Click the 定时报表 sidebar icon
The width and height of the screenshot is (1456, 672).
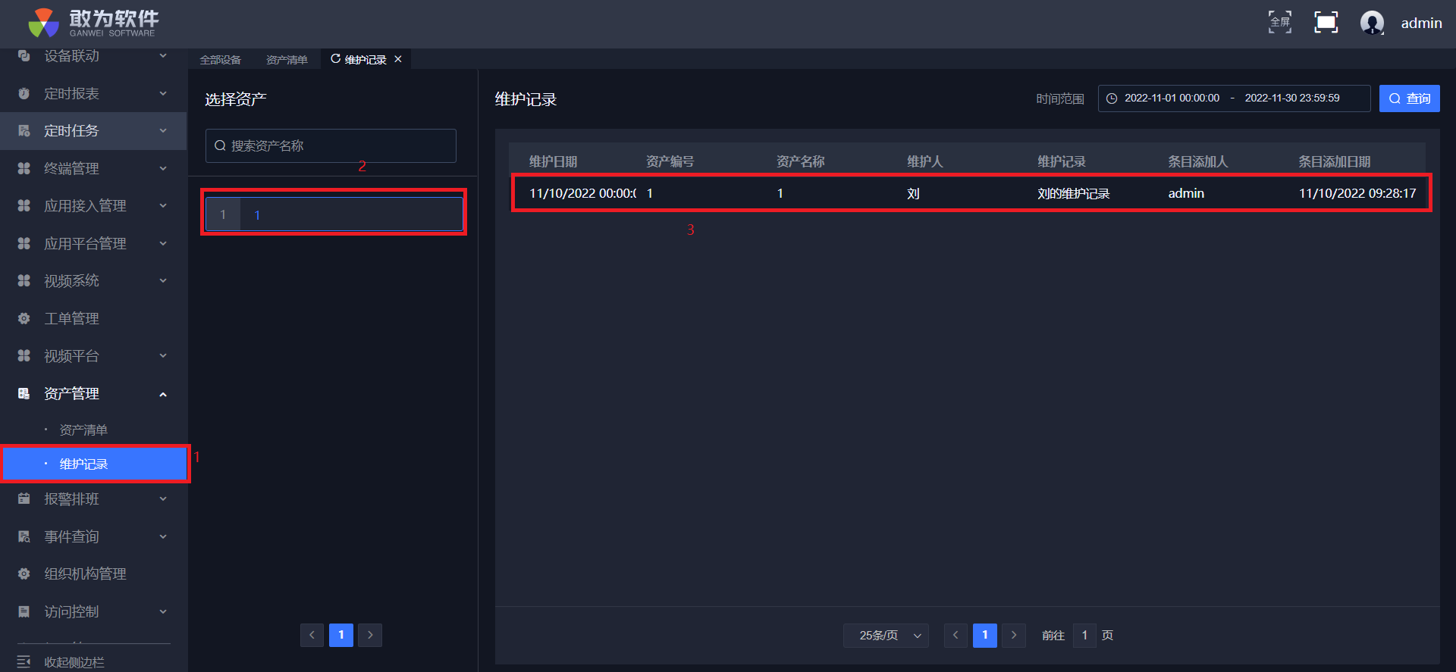[24, 93]
